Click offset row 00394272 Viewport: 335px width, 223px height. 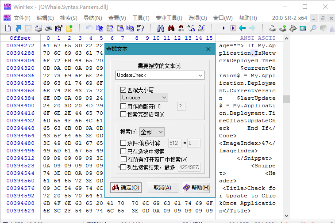(20, 45)
